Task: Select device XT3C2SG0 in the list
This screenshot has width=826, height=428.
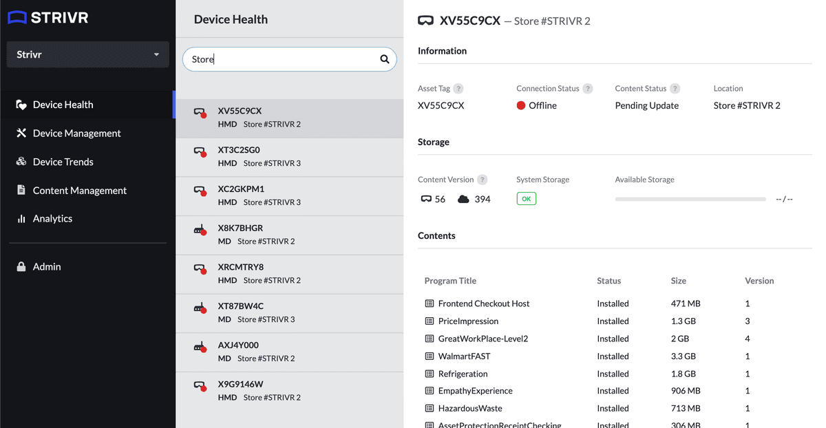Action: coord(290,157)
